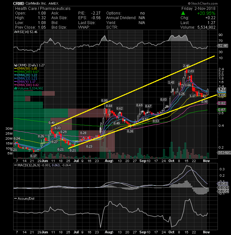Click the Health Care / Pharmaceuticals sector text

click(x=43, y=9)
